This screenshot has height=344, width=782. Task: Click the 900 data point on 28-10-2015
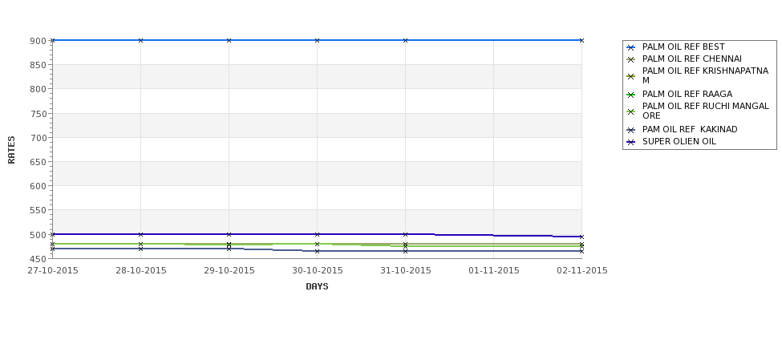click(x=140, y=40)
